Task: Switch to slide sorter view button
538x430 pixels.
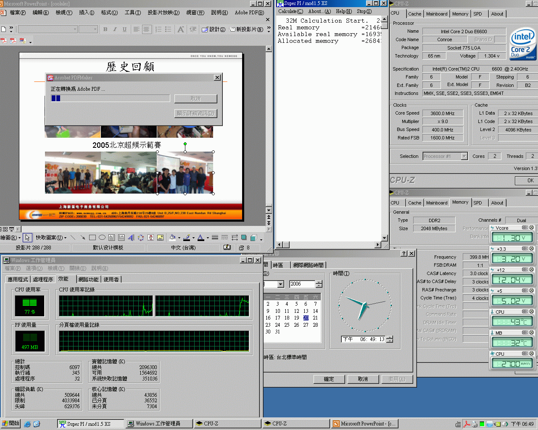Action: (x=5, y=229)
